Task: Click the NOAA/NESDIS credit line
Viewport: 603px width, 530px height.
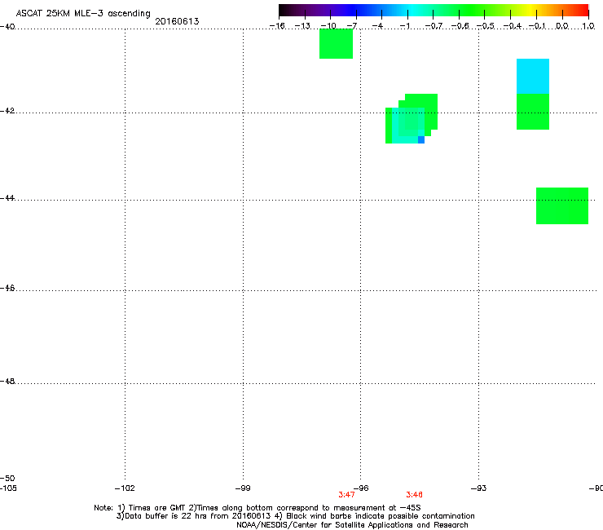Action: coord(352,525)
